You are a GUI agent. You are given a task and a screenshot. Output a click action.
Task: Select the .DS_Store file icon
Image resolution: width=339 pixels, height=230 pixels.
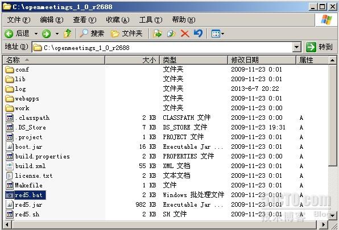(x=10, y=128)
